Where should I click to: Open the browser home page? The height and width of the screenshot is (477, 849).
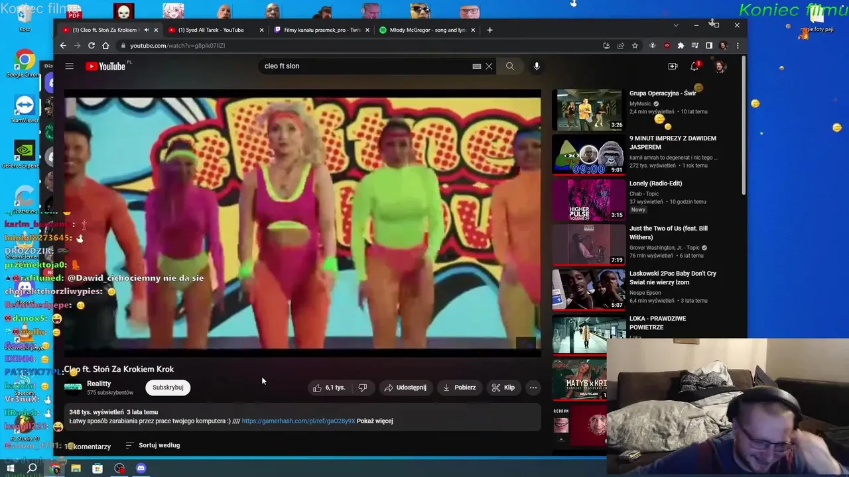pyautogui.click(x=105, y=46)
